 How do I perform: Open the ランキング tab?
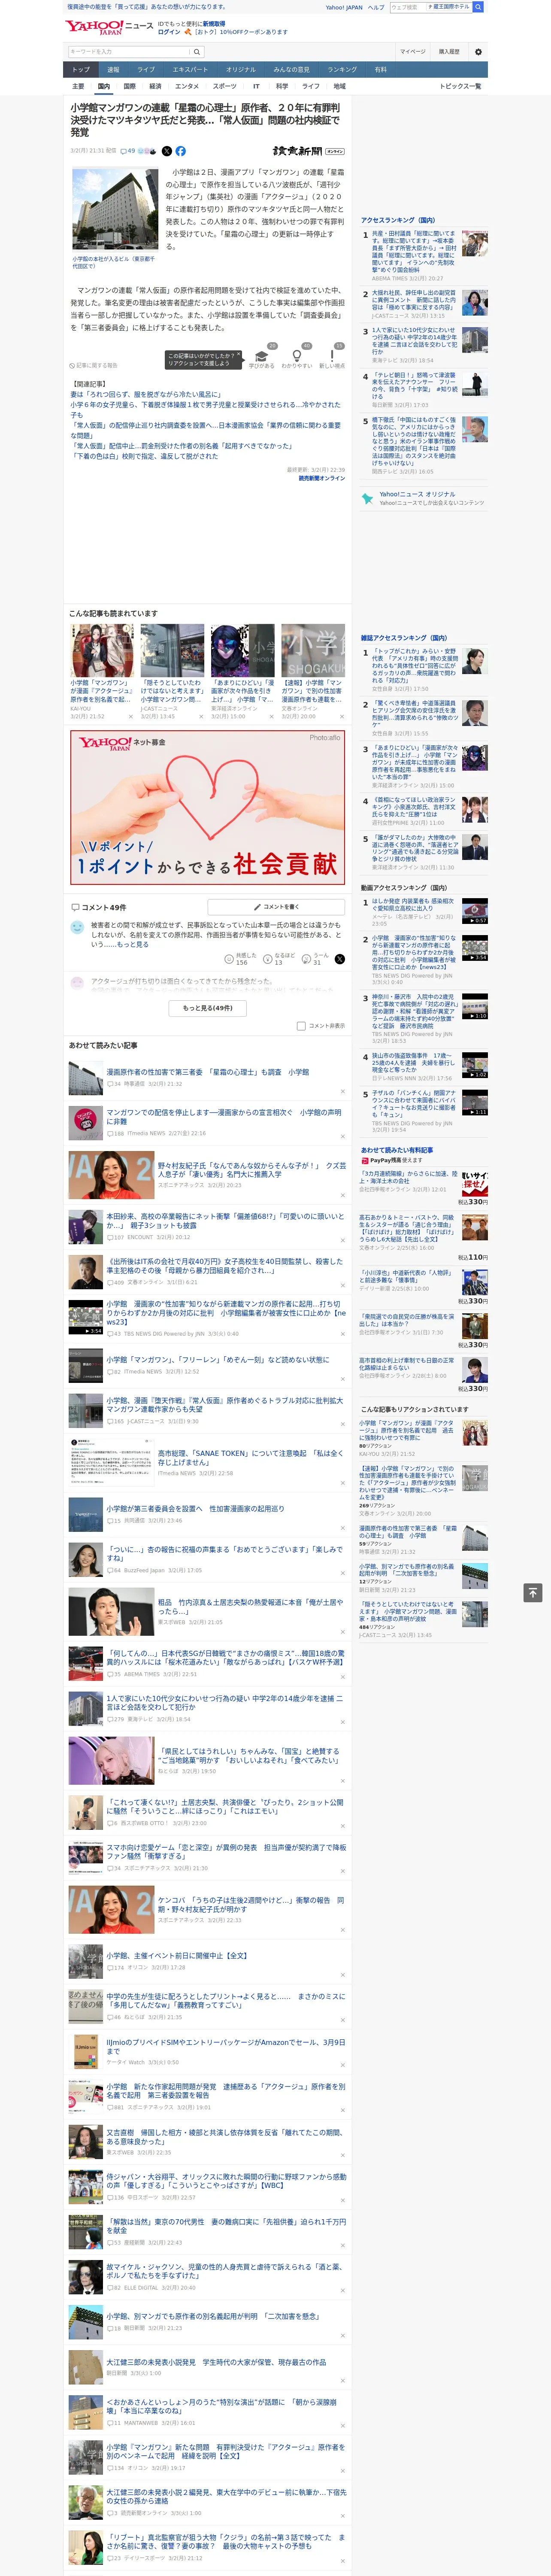tap(342, 70)
